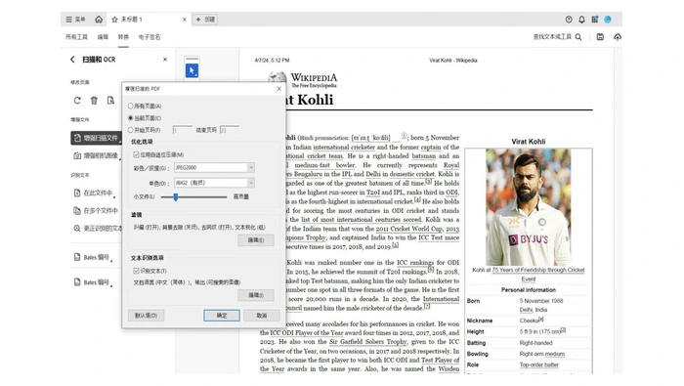Click the Virat Kohli photo

(529, 207)
